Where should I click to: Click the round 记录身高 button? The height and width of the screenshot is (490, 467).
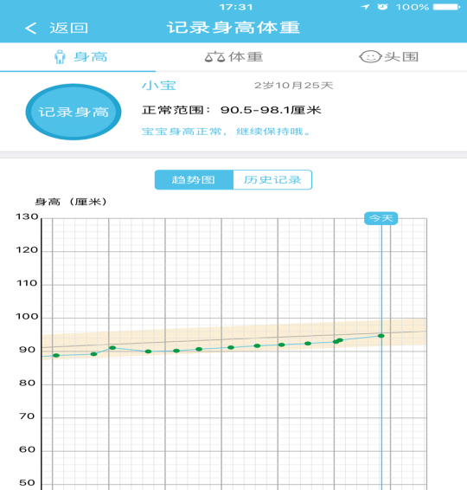[74, 112]
